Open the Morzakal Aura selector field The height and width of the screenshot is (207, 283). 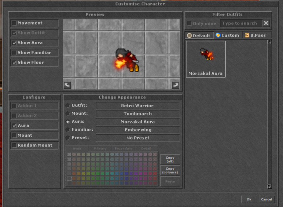click(x=138, y=122)
